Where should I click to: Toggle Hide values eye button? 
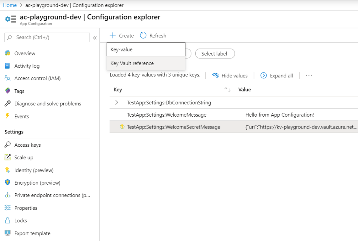pos(230,76)
